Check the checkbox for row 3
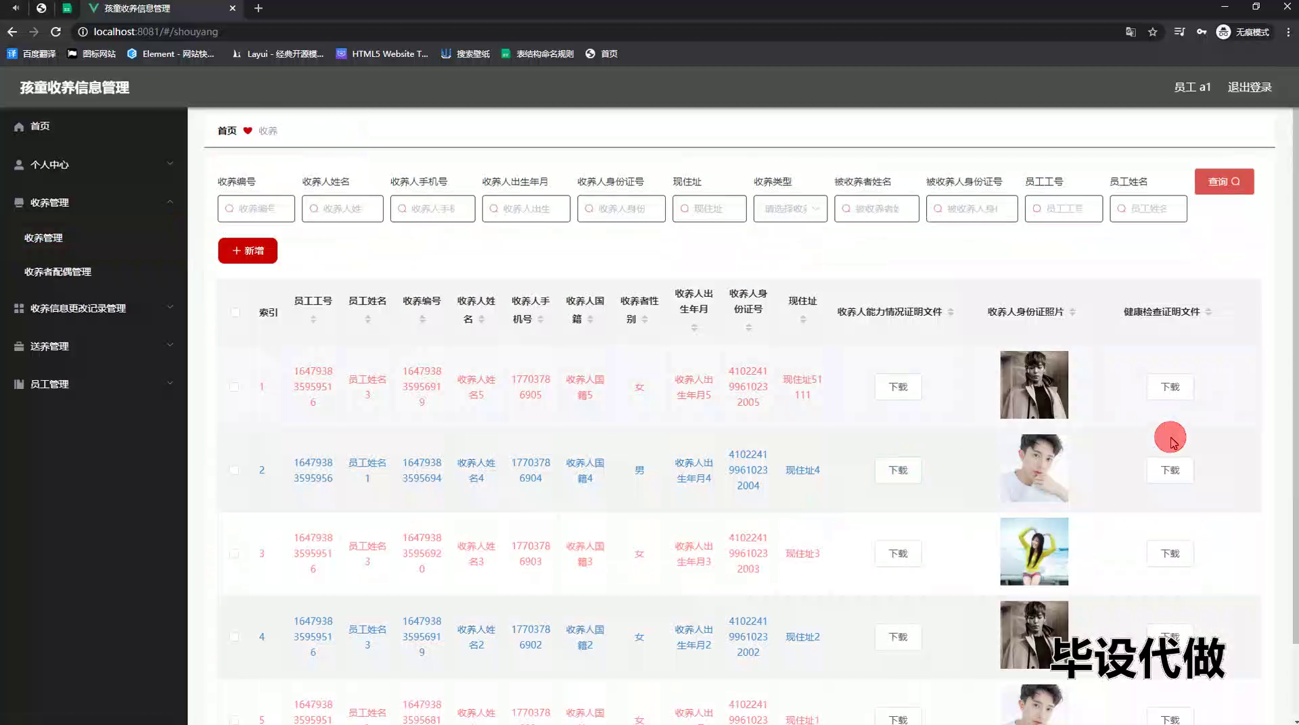This screenshot has width=1299, height=725. [x=234, y=554]
